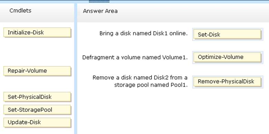Select the Update-Disk cmdlet tile
This screenshot has height=134, width=269.
click(x=37, y=122)
